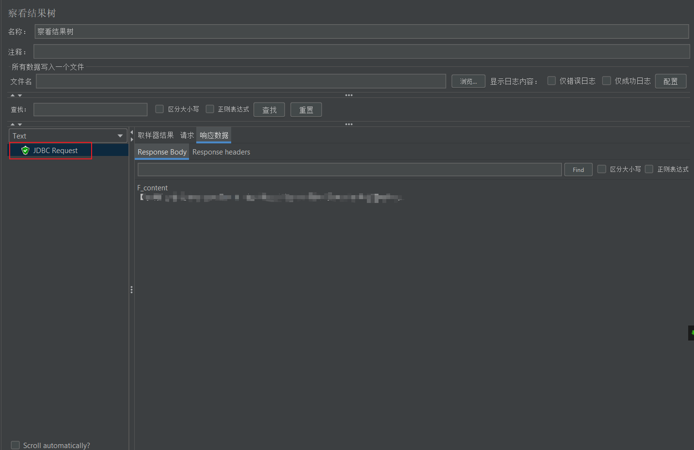Screen dimensions: 694x450
Task: Enable the 仅错误日志 checkbox
Action: click(x=552, y=81)
